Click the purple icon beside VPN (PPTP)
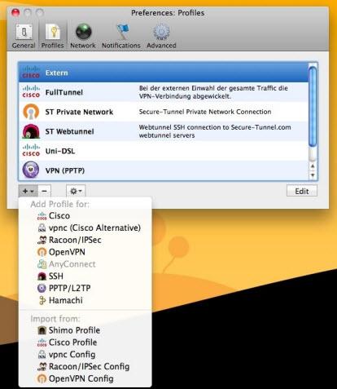The height and width of the screenshot is (389, 337). [31, 170]
